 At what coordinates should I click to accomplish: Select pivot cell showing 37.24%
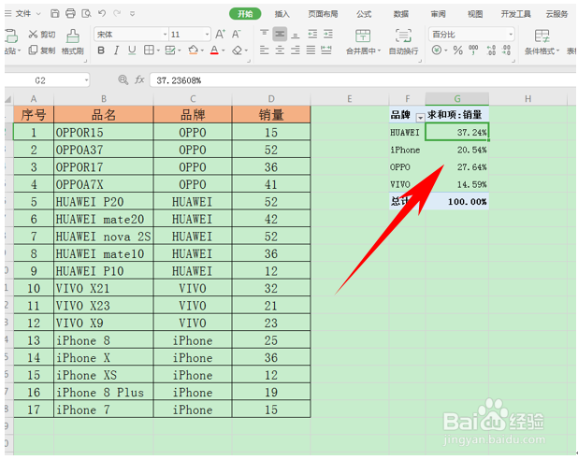(457, 133)
